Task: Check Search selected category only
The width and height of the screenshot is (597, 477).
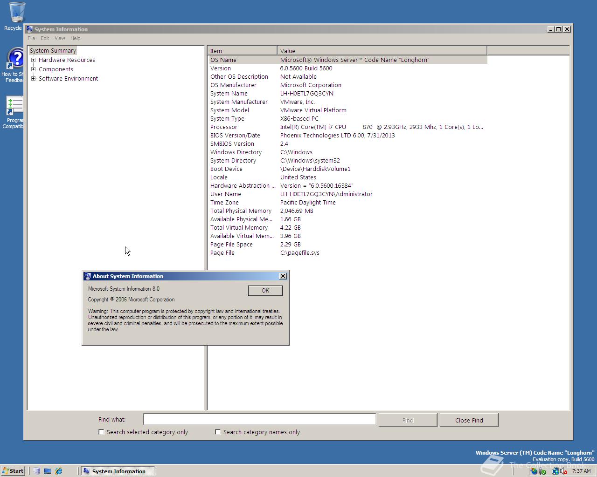Action: (101, 432)
